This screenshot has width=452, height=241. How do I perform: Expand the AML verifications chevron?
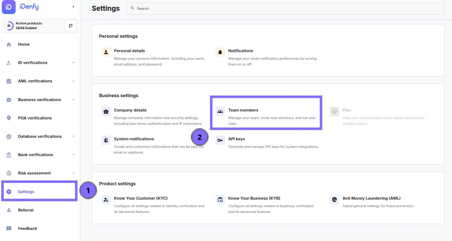[x=73, y=81]
